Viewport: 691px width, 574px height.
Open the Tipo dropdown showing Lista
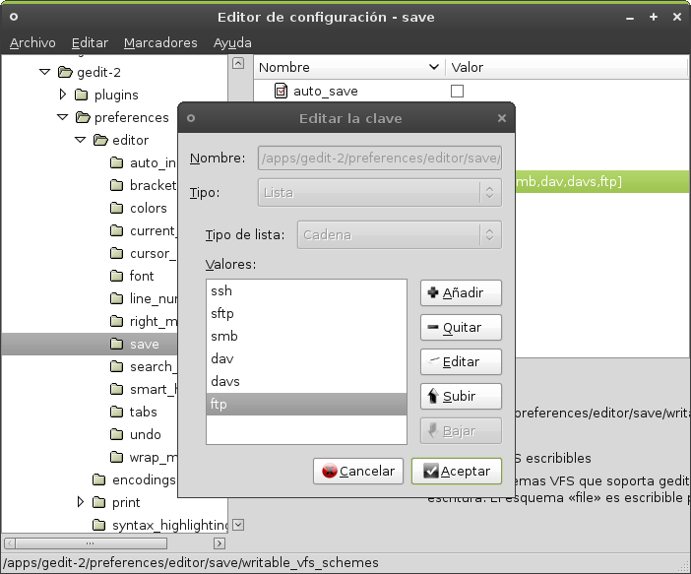[x=380, y=193]
